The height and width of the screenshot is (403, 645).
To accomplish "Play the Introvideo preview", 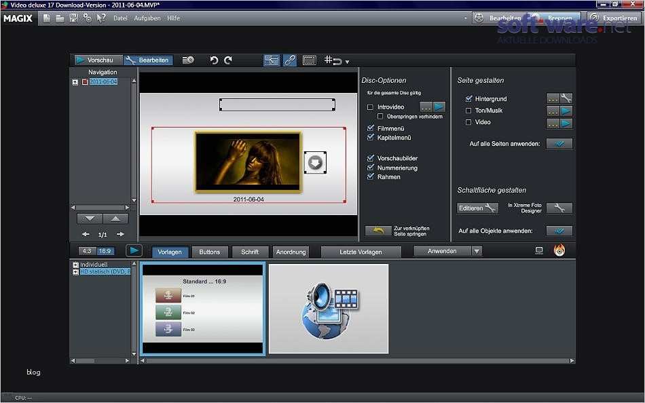I will 439,107.
